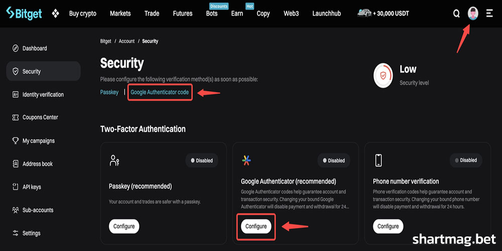The image size is (502, 251).
Task: Configure Phone number verification
Action: pos(388,226)
